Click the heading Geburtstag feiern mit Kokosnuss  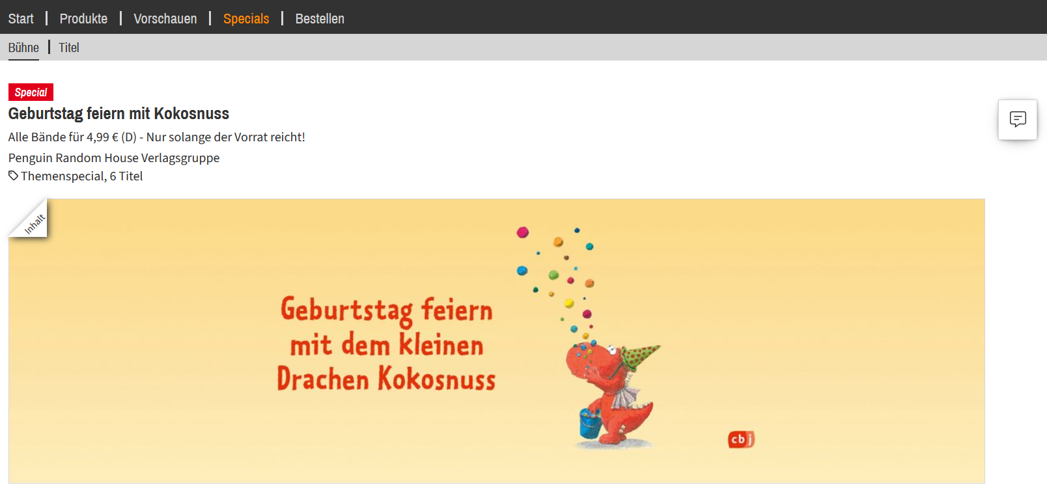coord(119,114)
